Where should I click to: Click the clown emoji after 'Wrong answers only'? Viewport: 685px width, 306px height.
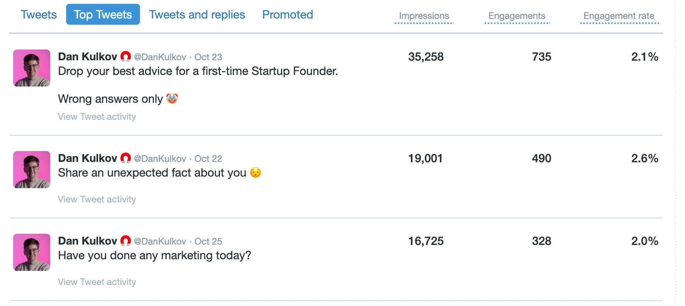(x=172, y=99)
